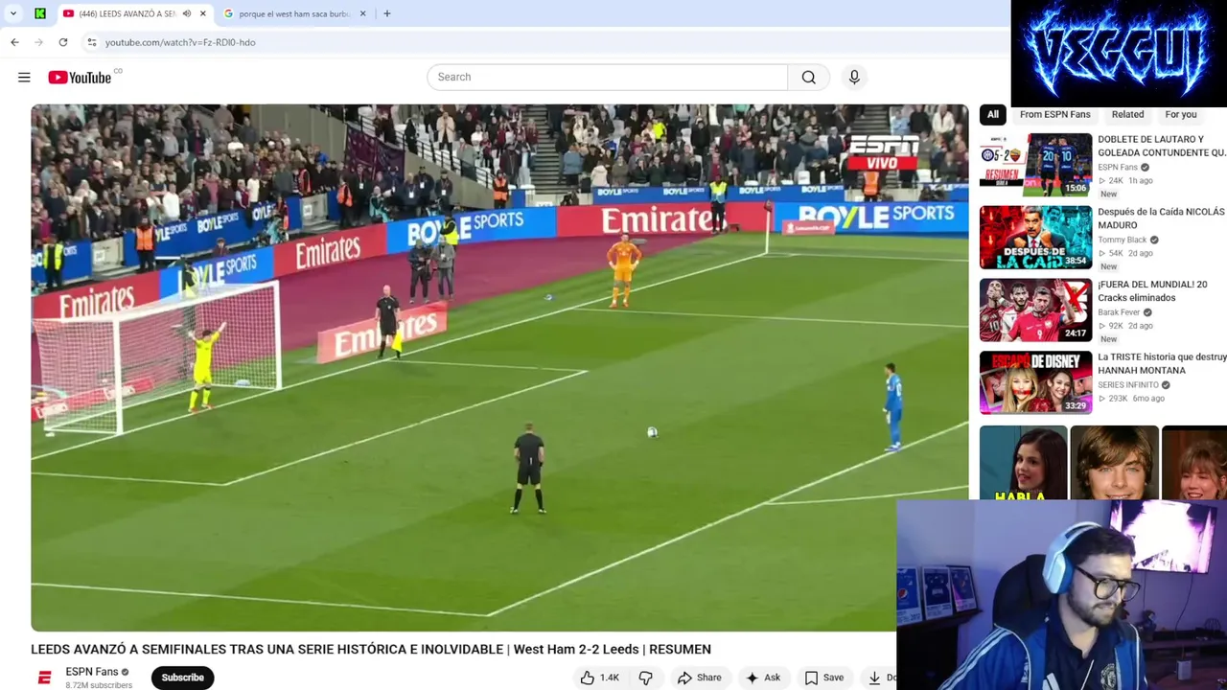1227x690 pixels.
Task: Search with your voice microphone icon
Action: (x=854, y=77)
